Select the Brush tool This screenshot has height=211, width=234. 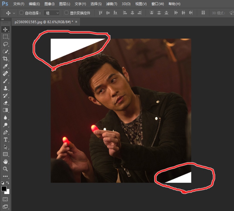coord(5,81)
